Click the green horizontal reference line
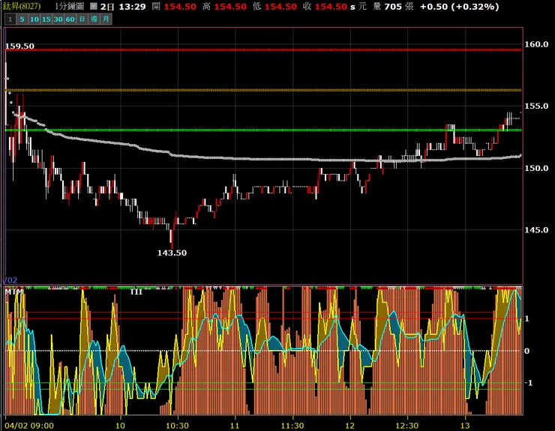Viewport: 555px width, 431px height. (264, 130)
